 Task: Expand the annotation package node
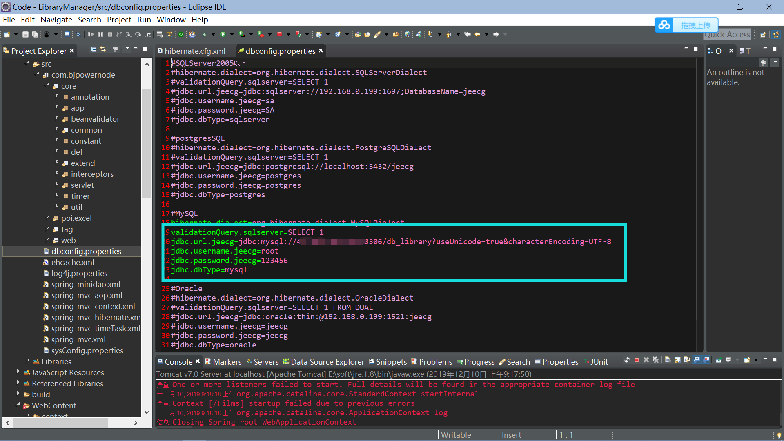point(57,96)
